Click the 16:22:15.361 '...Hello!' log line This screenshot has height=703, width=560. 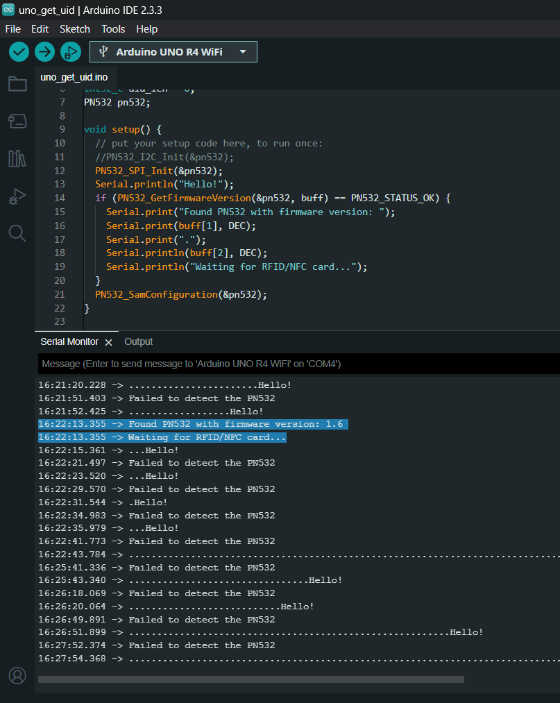[108, 450]
